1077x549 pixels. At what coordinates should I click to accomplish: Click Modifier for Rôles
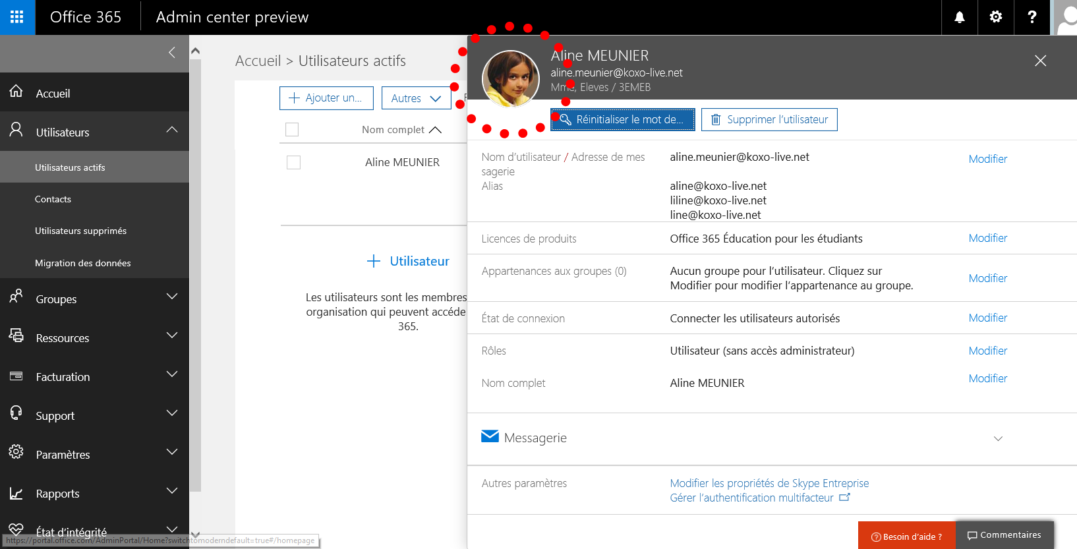pyautogui.click(x=987, y=351)
